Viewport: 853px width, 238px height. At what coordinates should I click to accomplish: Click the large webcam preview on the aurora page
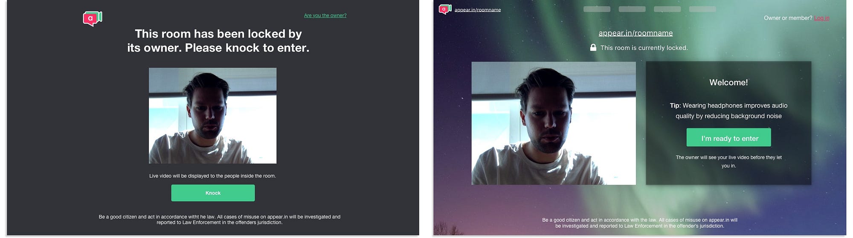click(553, 123)
